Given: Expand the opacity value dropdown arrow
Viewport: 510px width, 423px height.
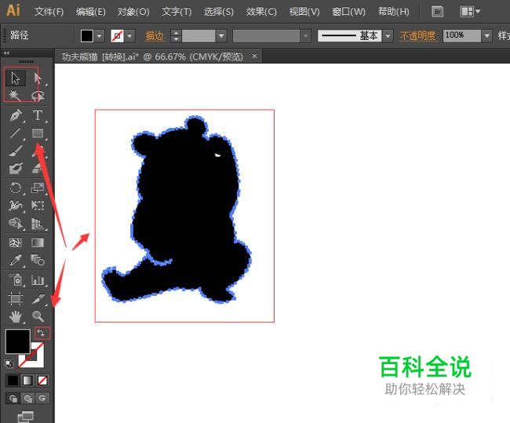Looking at the screenshot, I should click(x=486, y=35).
